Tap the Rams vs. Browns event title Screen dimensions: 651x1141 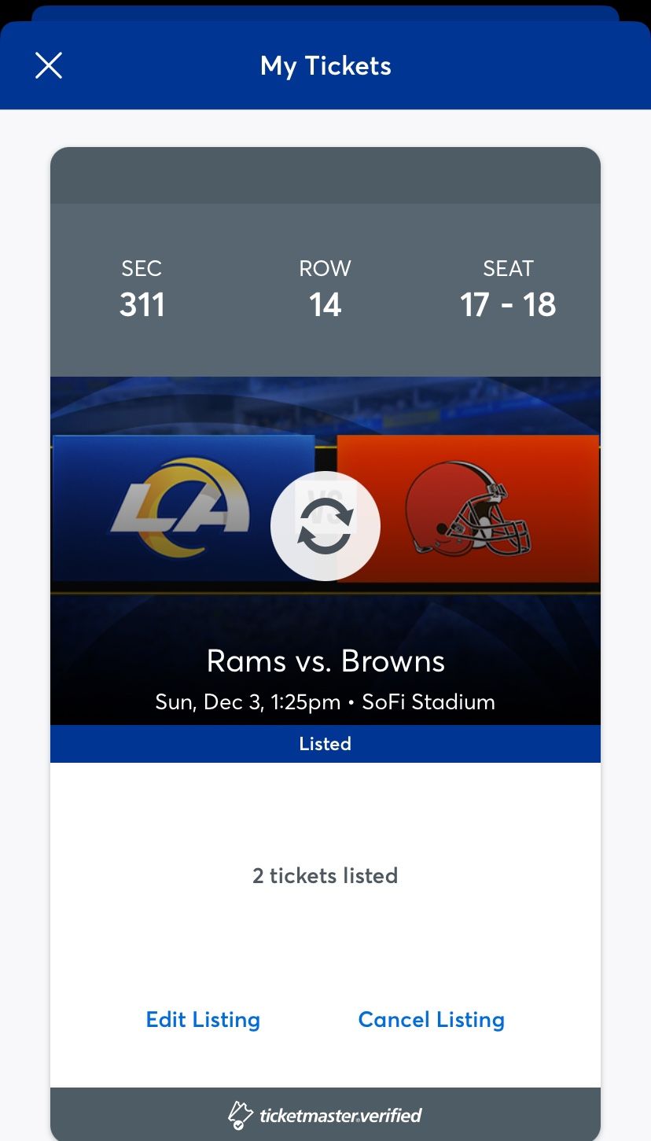click(x=325, y=661)
